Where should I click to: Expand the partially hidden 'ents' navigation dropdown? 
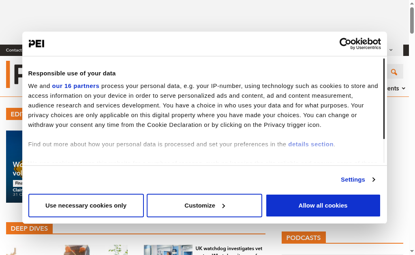pyautogui.click(x=396, y=88)
